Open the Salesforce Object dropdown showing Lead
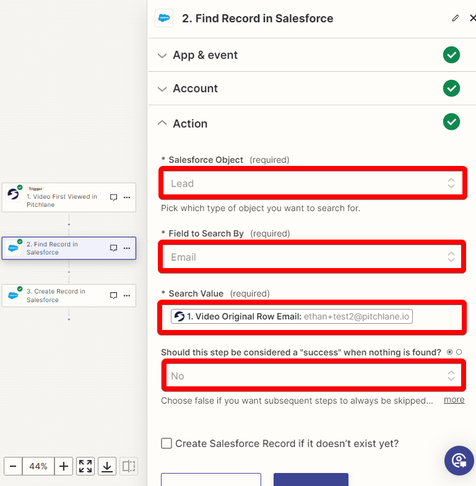 point(313,183)
